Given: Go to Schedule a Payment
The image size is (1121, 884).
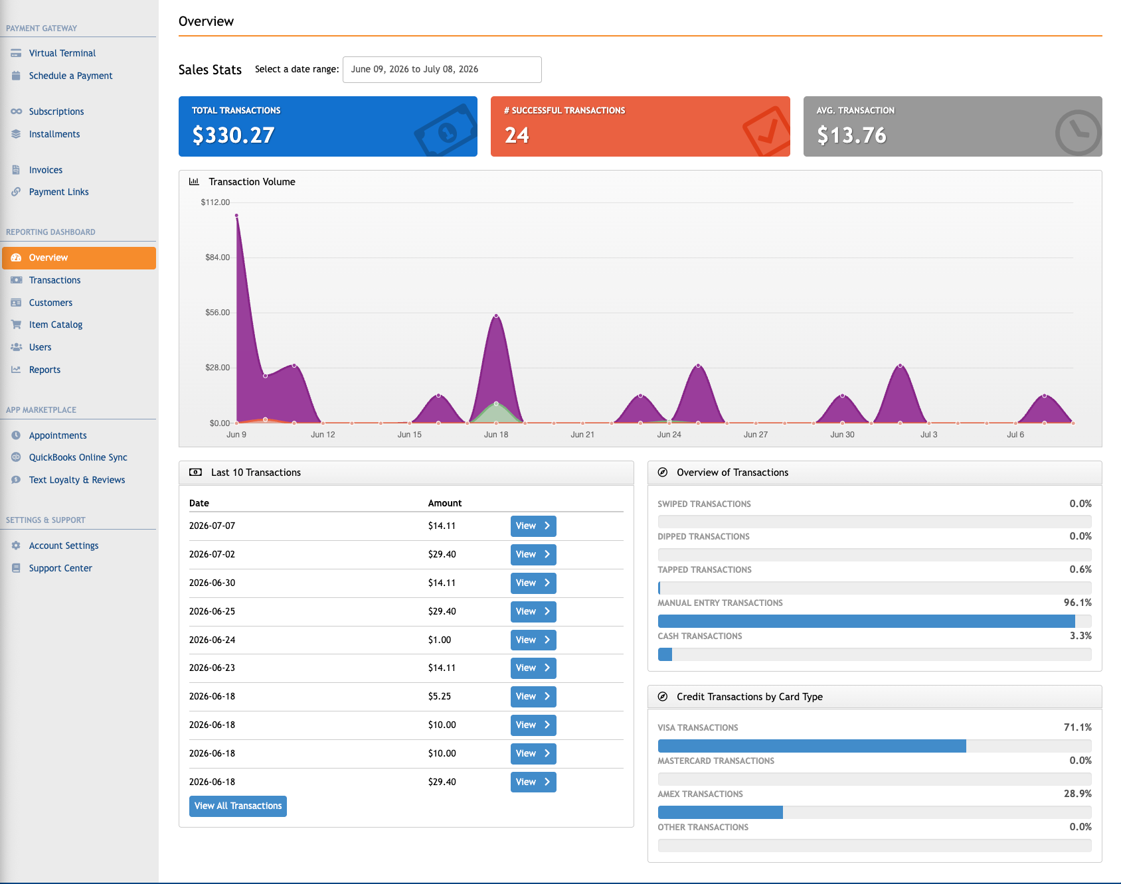Looking at the screenshot, I should pyautogui.click(x=70, y=76).
